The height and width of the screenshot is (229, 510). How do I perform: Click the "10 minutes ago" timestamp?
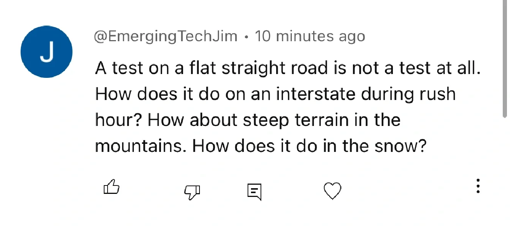[x=310, y=37]
